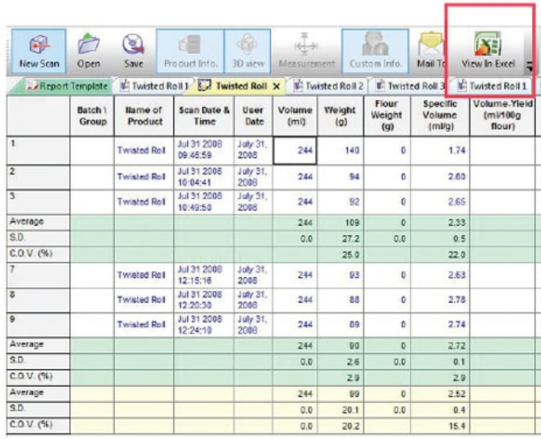Switch to 3D view
Viewport: 541px width, 439px height.
248,51
